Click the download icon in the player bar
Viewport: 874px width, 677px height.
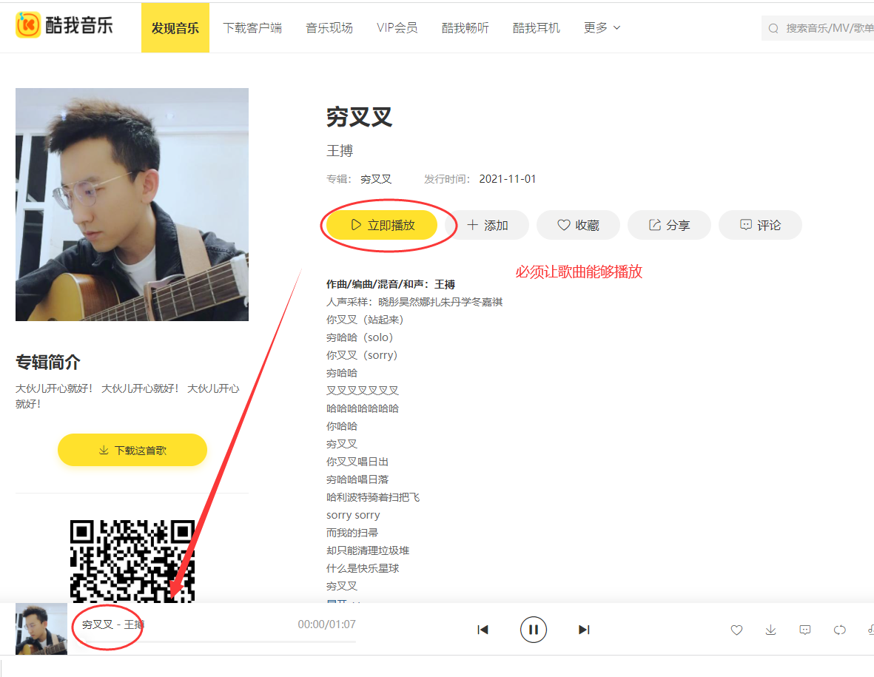771,630
